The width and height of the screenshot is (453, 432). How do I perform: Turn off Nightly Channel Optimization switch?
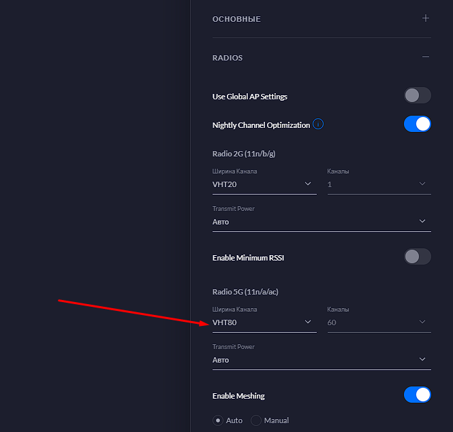417,124
